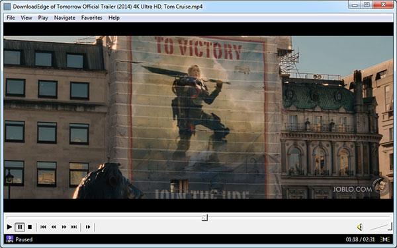Open the Favorites menu
The width and height of the screenshot is (397, 248).
click(92, 18)
